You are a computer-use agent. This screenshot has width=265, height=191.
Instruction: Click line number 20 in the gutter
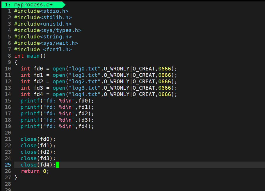(8, 133)
